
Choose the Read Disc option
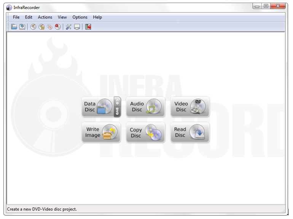(x=190, y=132)
